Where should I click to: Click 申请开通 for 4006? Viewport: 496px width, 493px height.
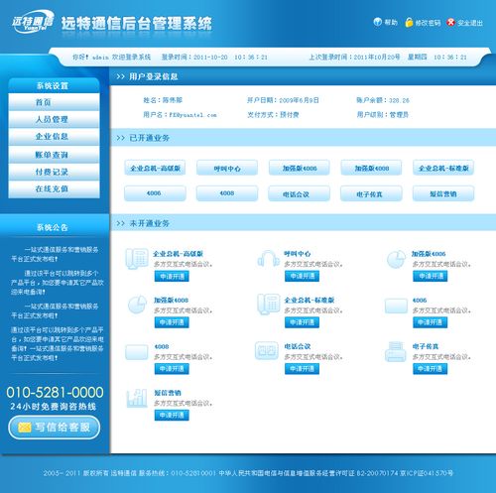(x=431, y=322)
